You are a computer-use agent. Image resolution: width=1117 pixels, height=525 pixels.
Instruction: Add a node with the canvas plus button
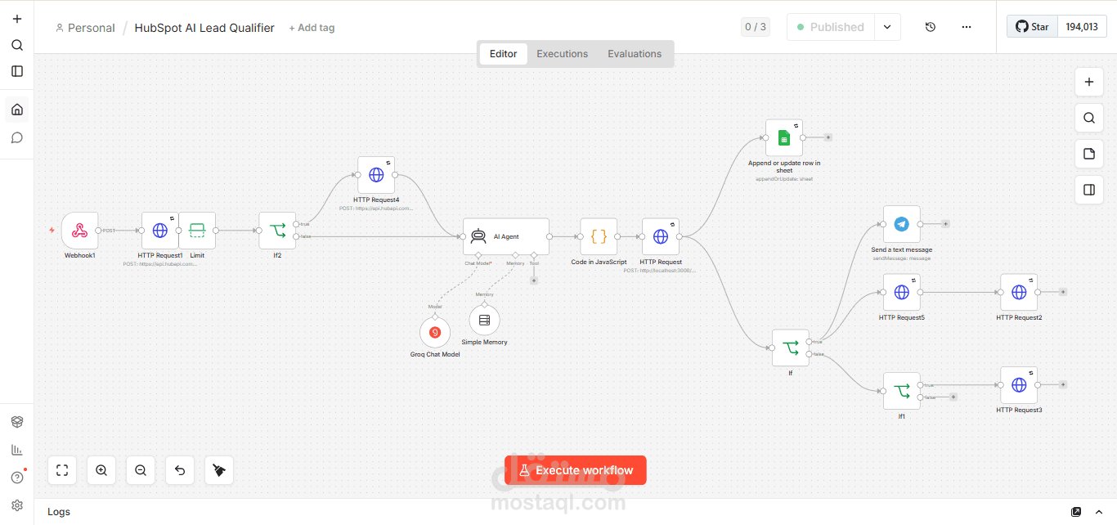tap(1088, 82)
